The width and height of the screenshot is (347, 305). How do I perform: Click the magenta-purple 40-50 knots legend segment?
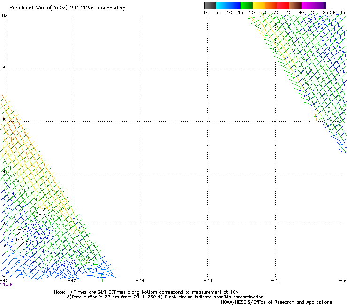pos(314,6)
